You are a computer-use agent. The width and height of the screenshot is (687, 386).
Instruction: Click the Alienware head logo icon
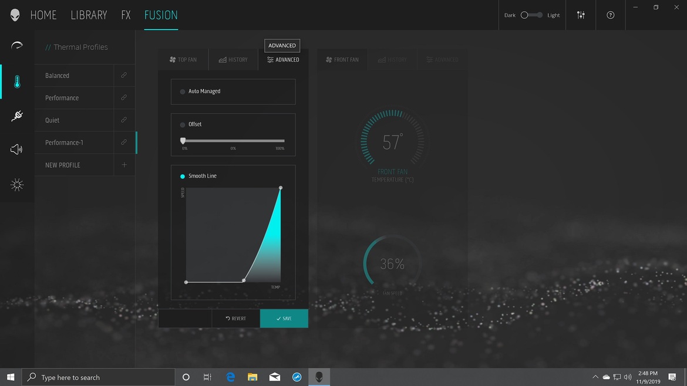coord(15,15)
